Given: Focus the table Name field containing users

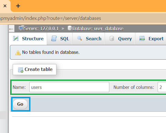Looking at the screenshot, I should [69, 87].
